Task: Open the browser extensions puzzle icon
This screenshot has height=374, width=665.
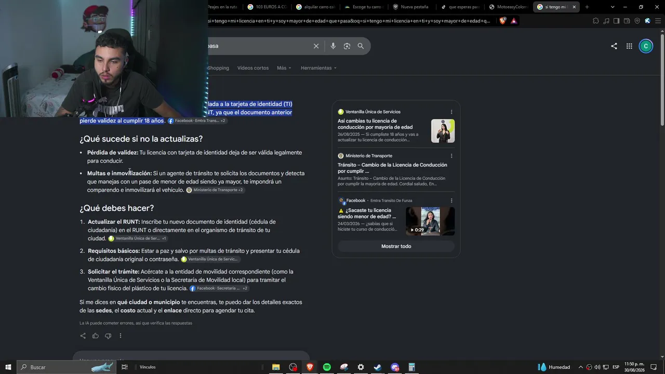Action: coord(596,21)
